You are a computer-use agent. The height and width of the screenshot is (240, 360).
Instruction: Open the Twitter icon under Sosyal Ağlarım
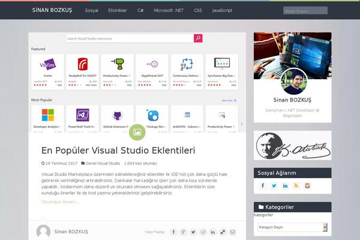[274, 185]
